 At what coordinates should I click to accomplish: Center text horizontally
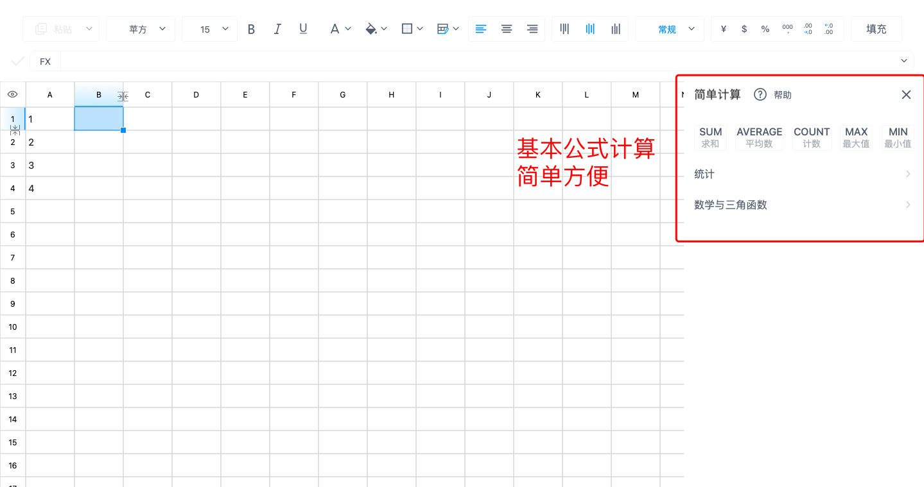(x=507, y=29)
